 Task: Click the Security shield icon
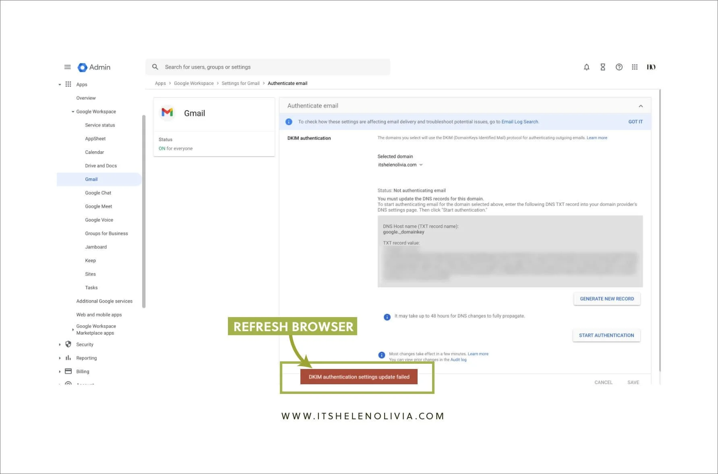(68, 344)
